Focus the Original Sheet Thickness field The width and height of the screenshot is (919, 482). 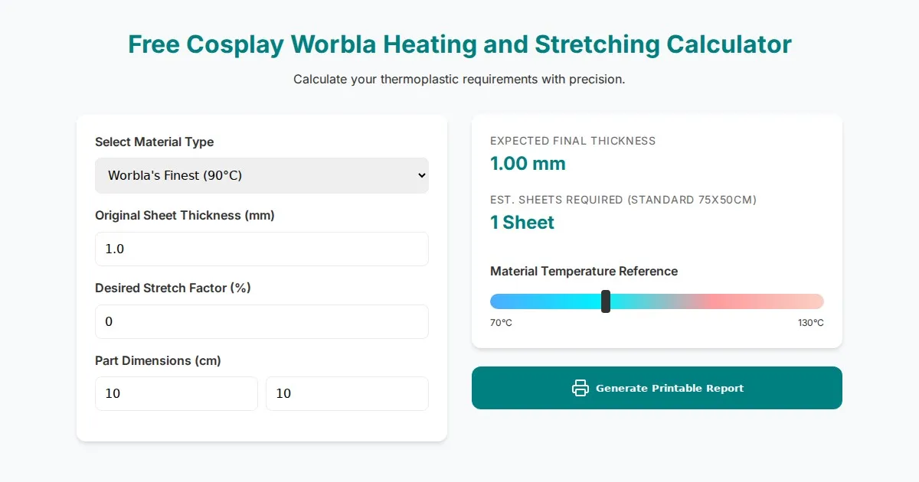click(261, 249)
